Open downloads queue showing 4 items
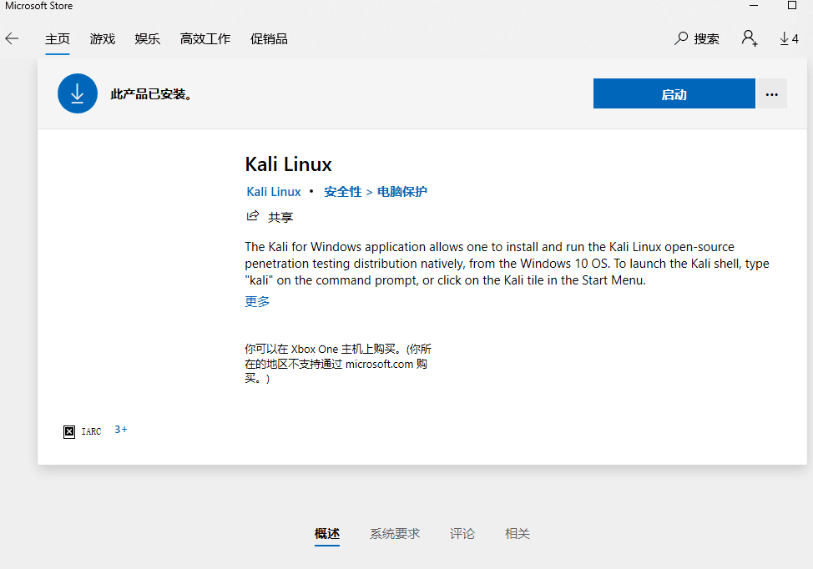The width and height of the screenshot is (813, 569). click(x=789, y=39)
